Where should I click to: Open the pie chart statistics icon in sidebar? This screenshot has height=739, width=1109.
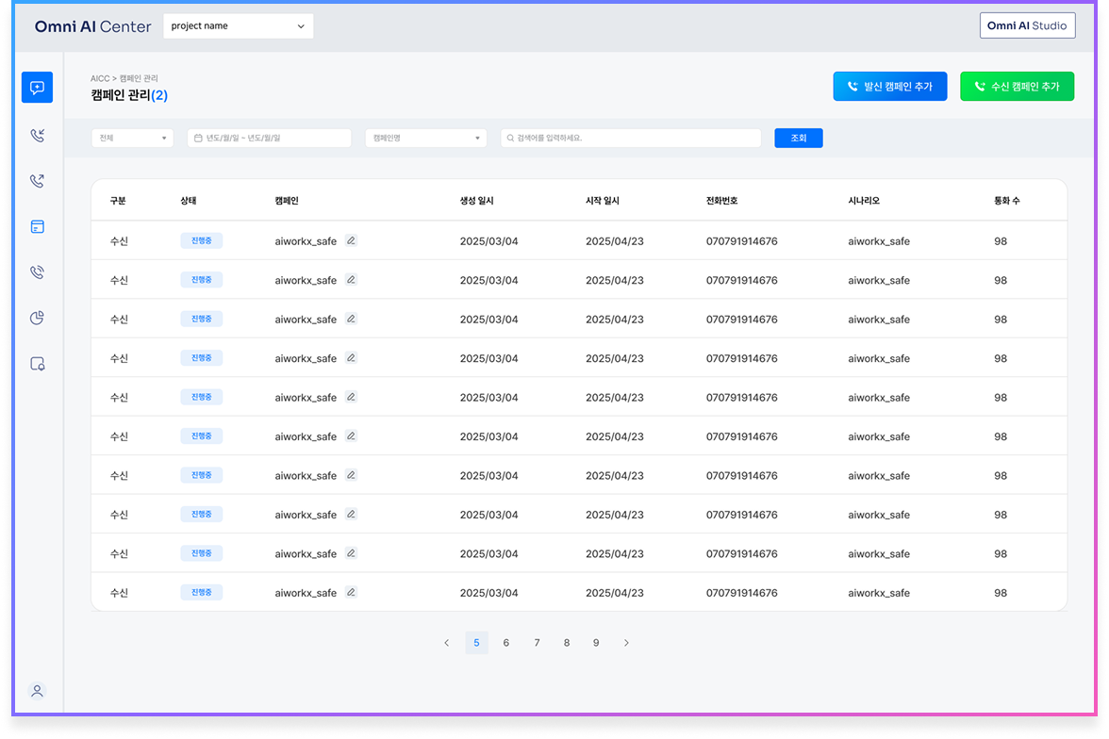(x=38, y=319)
